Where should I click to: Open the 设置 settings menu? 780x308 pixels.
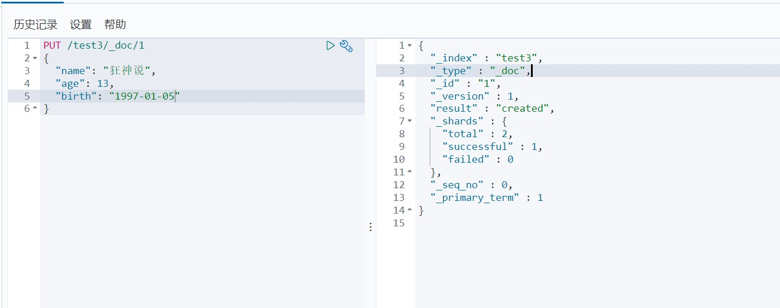81,24
